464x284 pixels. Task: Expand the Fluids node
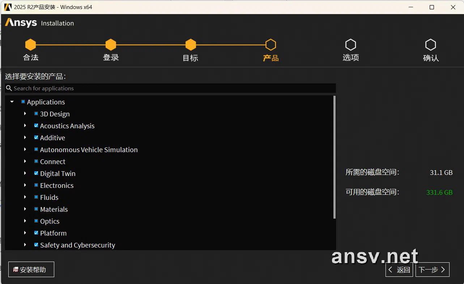tap(25, 197)
